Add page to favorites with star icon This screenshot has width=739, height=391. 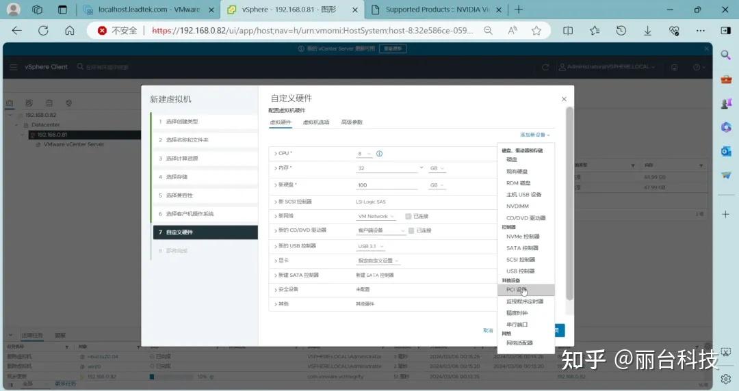[536, 31]
